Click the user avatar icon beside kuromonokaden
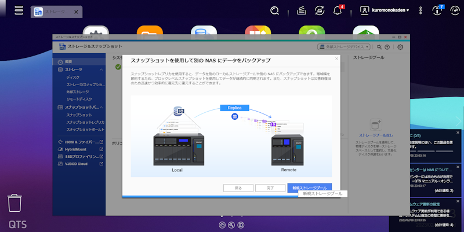464x232 pixels. click(365, 10)
